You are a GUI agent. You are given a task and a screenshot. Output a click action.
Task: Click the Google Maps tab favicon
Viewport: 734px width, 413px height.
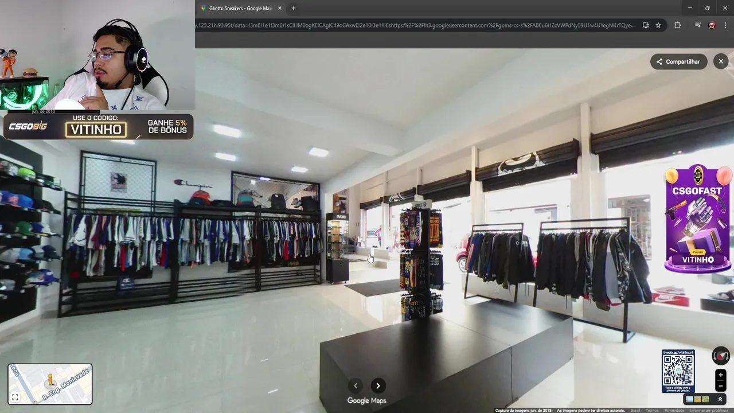point(203,8)
